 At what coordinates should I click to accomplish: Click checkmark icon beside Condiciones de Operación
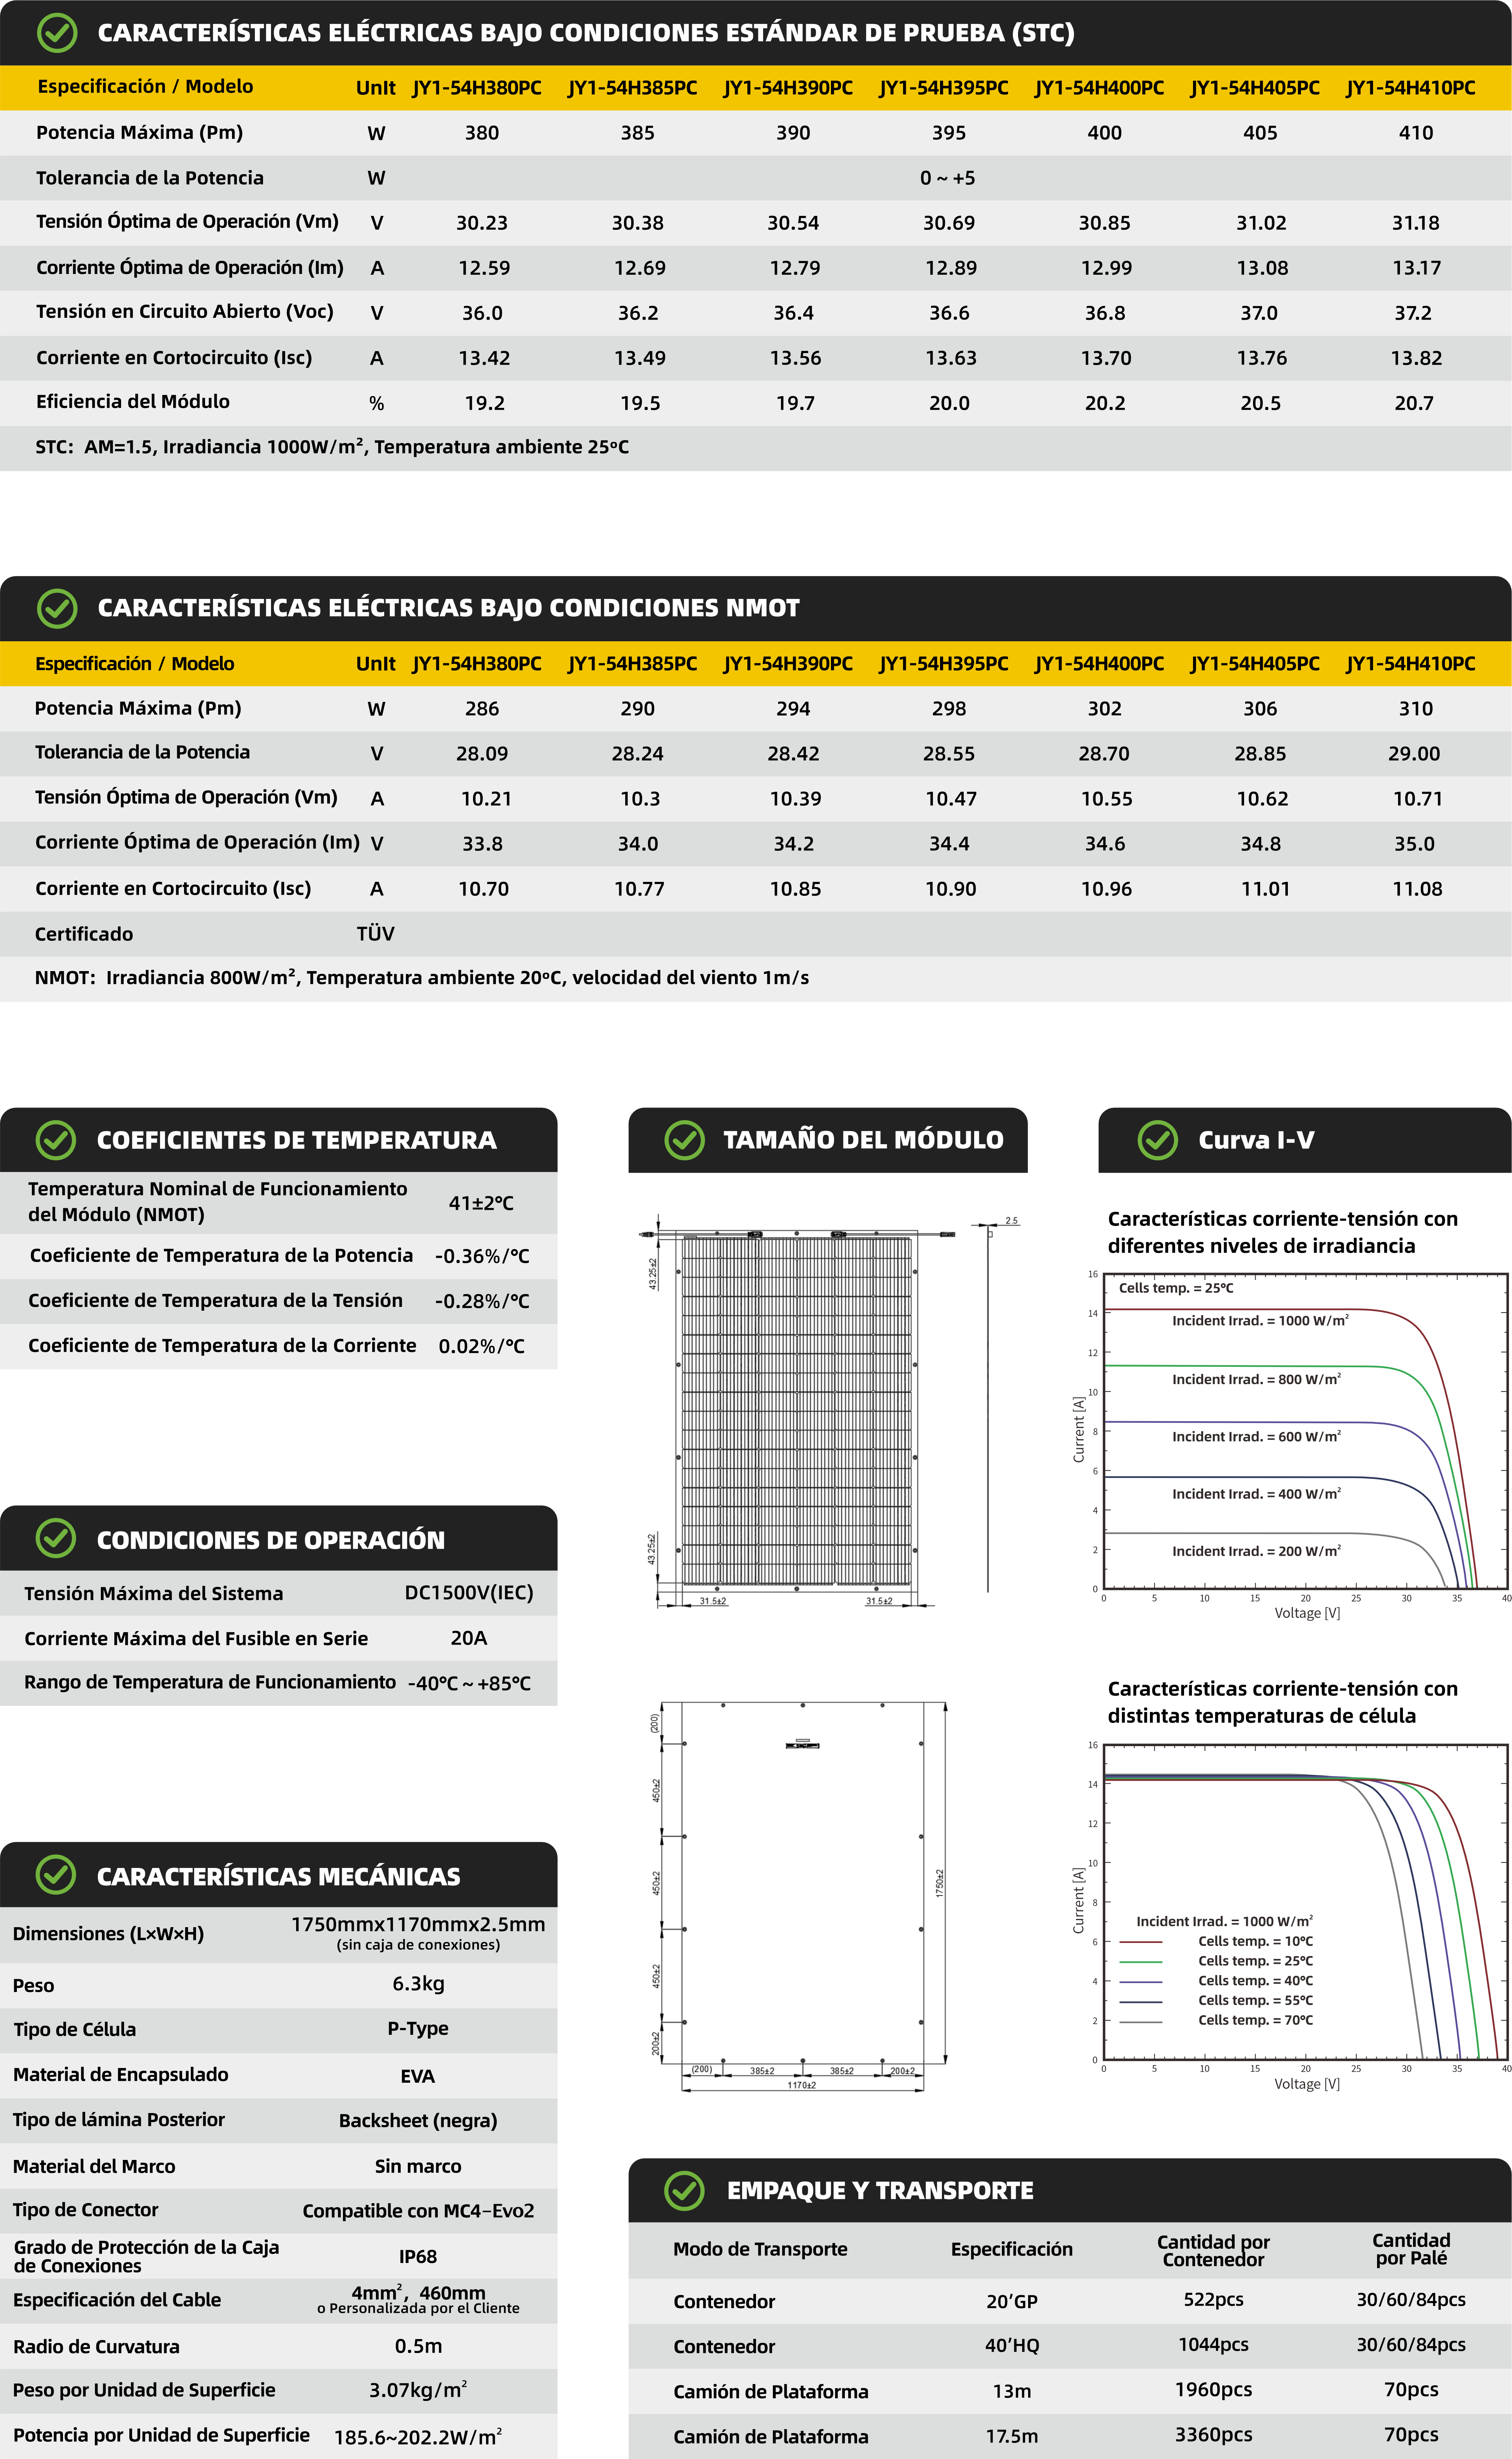[56, 1539]
